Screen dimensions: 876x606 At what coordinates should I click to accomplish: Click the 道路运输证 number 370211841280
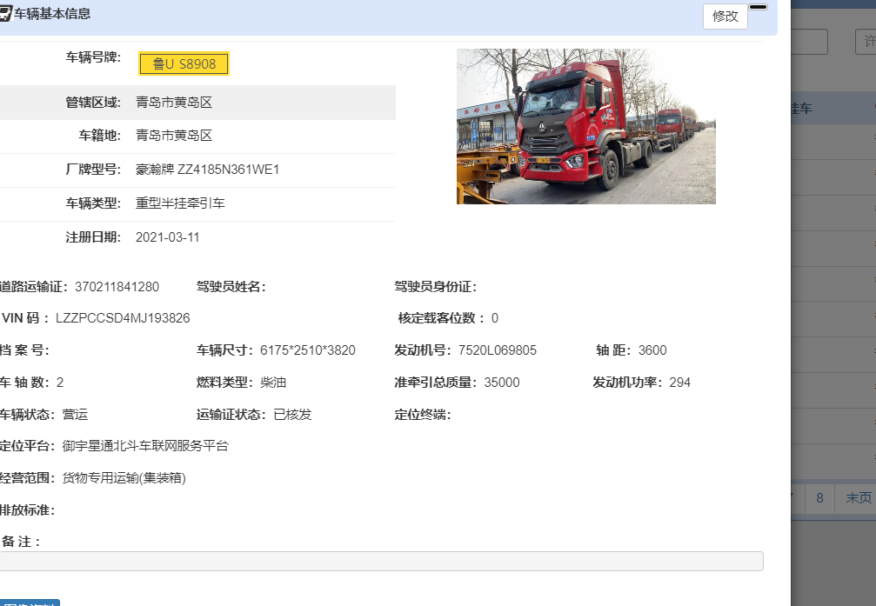117,287
